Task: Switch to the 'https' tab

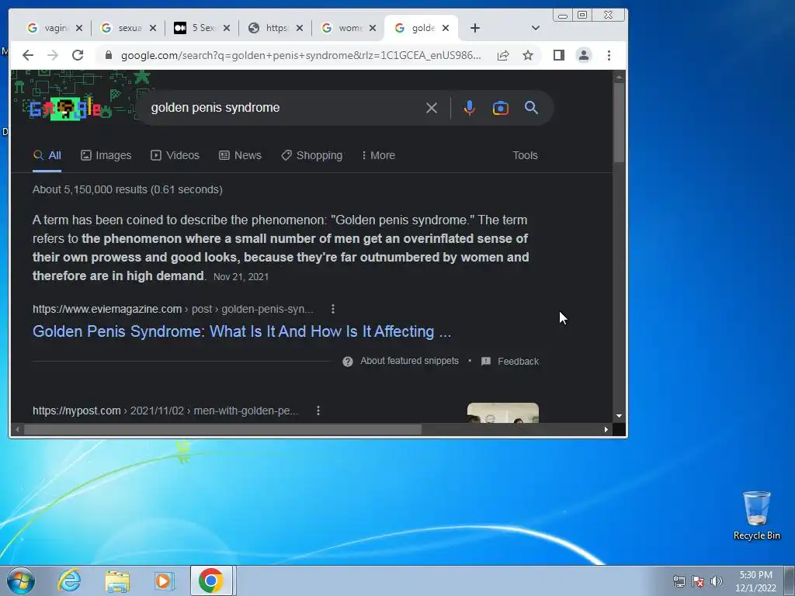Action: point(269,28)
